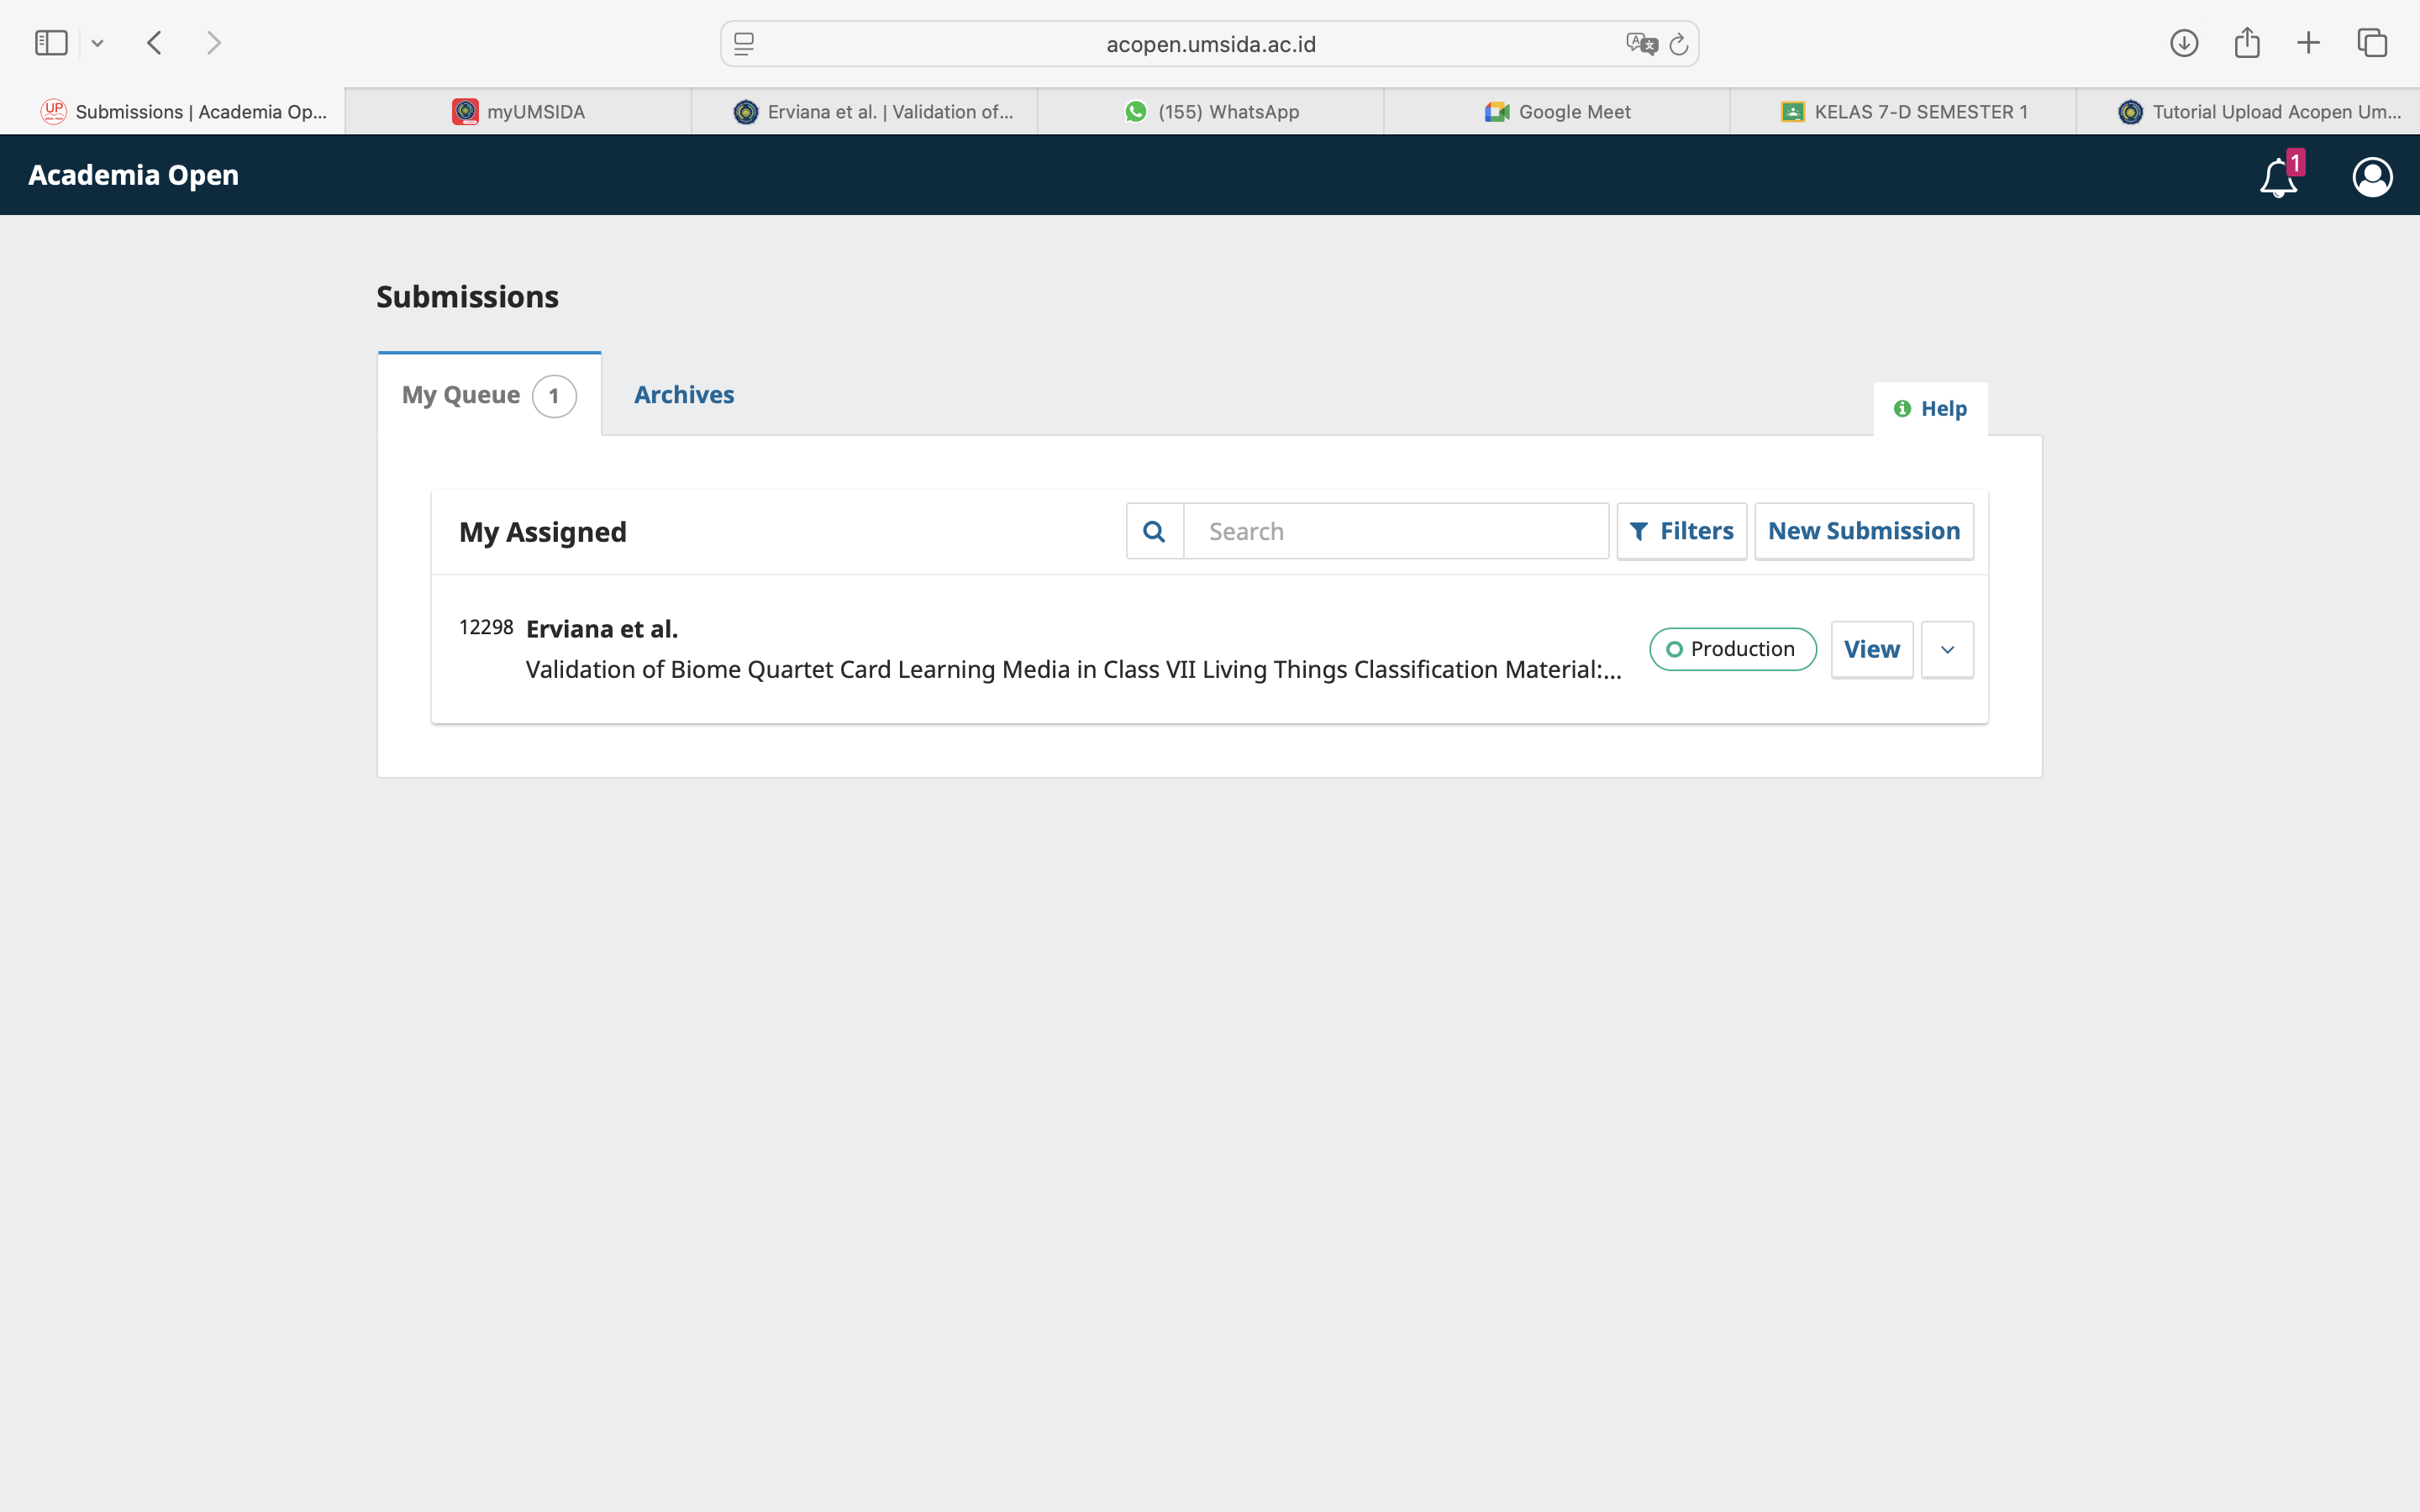Reload the page with refresh icon
Screen dimensions: 2420x1512
1679,44
